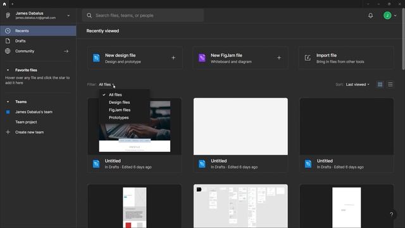Choose FigJam files in filter menu
The height and width of the screenshot is (228, 405).
[124, 110]
